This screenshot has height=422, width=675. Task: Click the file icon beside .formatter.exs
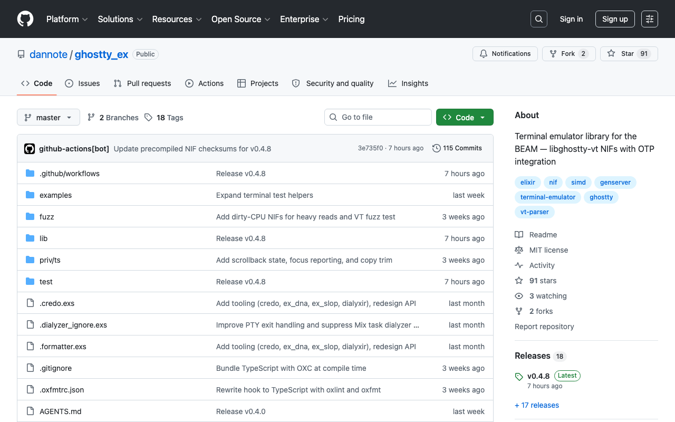coord(30,347)
